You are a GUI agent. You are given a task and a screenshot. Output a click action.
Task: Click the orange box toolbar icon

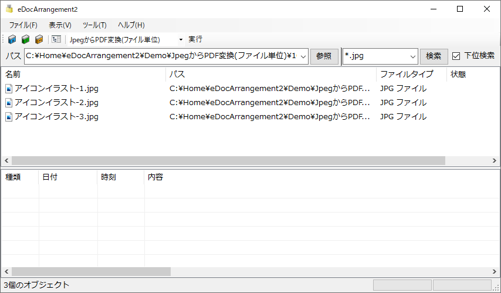39,39
